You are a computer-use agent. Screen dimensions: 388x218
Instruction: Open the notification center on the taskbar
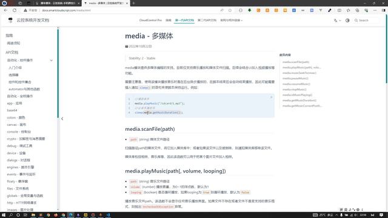[x=381, y=215]
